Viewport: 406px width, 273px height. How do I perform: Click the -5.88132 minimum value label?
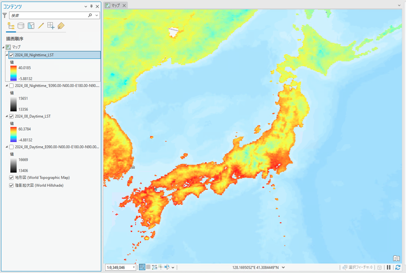click(x=25, y=79)
